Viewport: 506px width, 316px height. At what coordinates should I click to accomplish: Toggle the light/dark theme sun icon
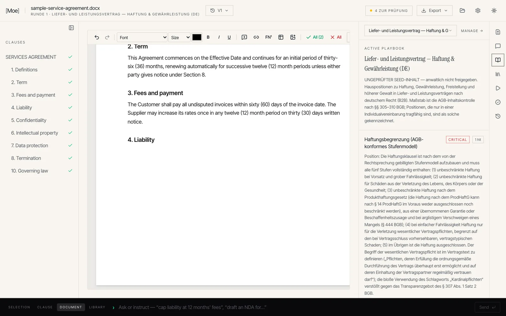[494, 10]
